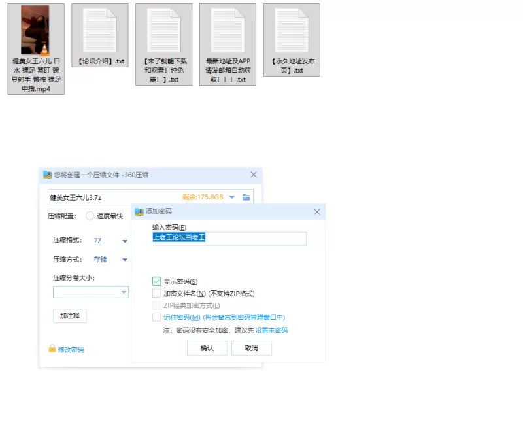Click the 加注释 button

pyautogui.click(x=70, y=316)
